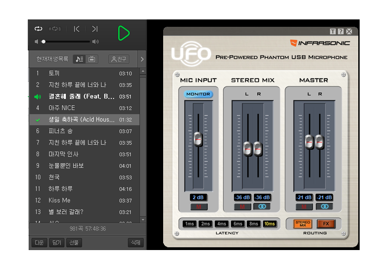The height and width of the screenshot is (269, 387).
Task: Select track 8 마지막 인사
Action: point(84,154)
